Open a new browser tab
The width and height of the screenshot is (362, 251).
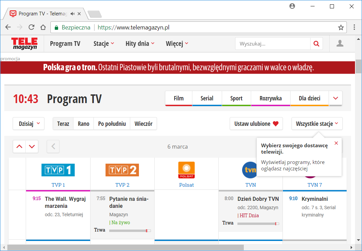tap(95, 14)
